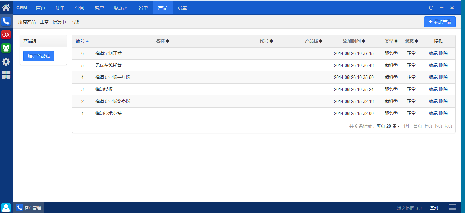Open the gear settings icon in sidebar
This screenshot has width=465, height=213.
pyautogui.click(x=6, y=62)
